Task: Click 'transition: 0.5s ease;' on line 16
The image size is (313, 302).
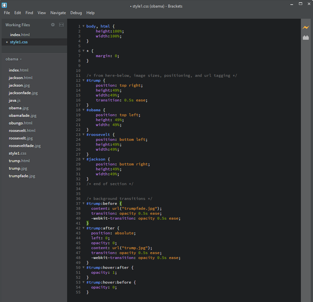Action: pos(121,100)
